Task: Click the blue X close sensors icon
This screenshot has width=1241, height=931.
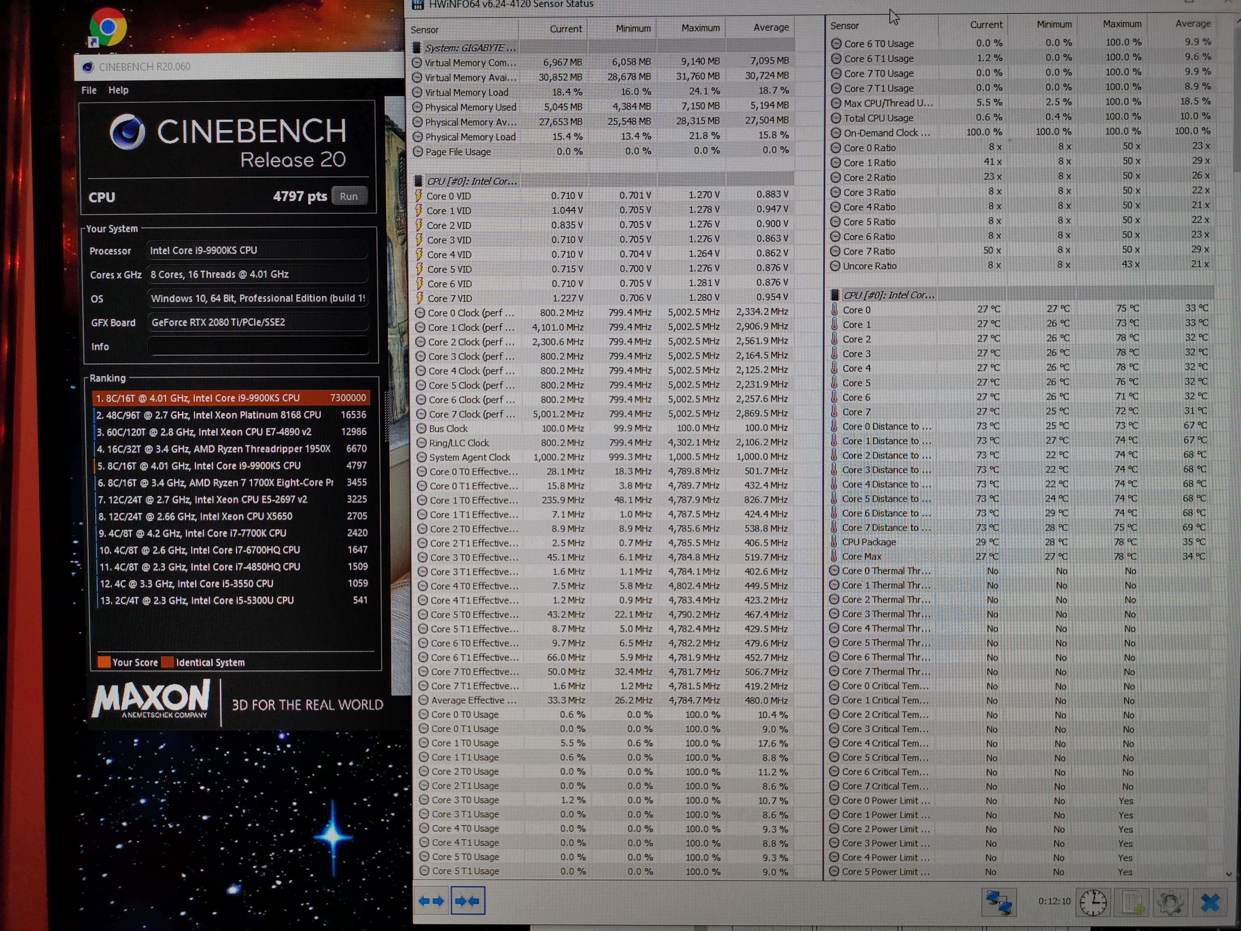Action: 1210,902
